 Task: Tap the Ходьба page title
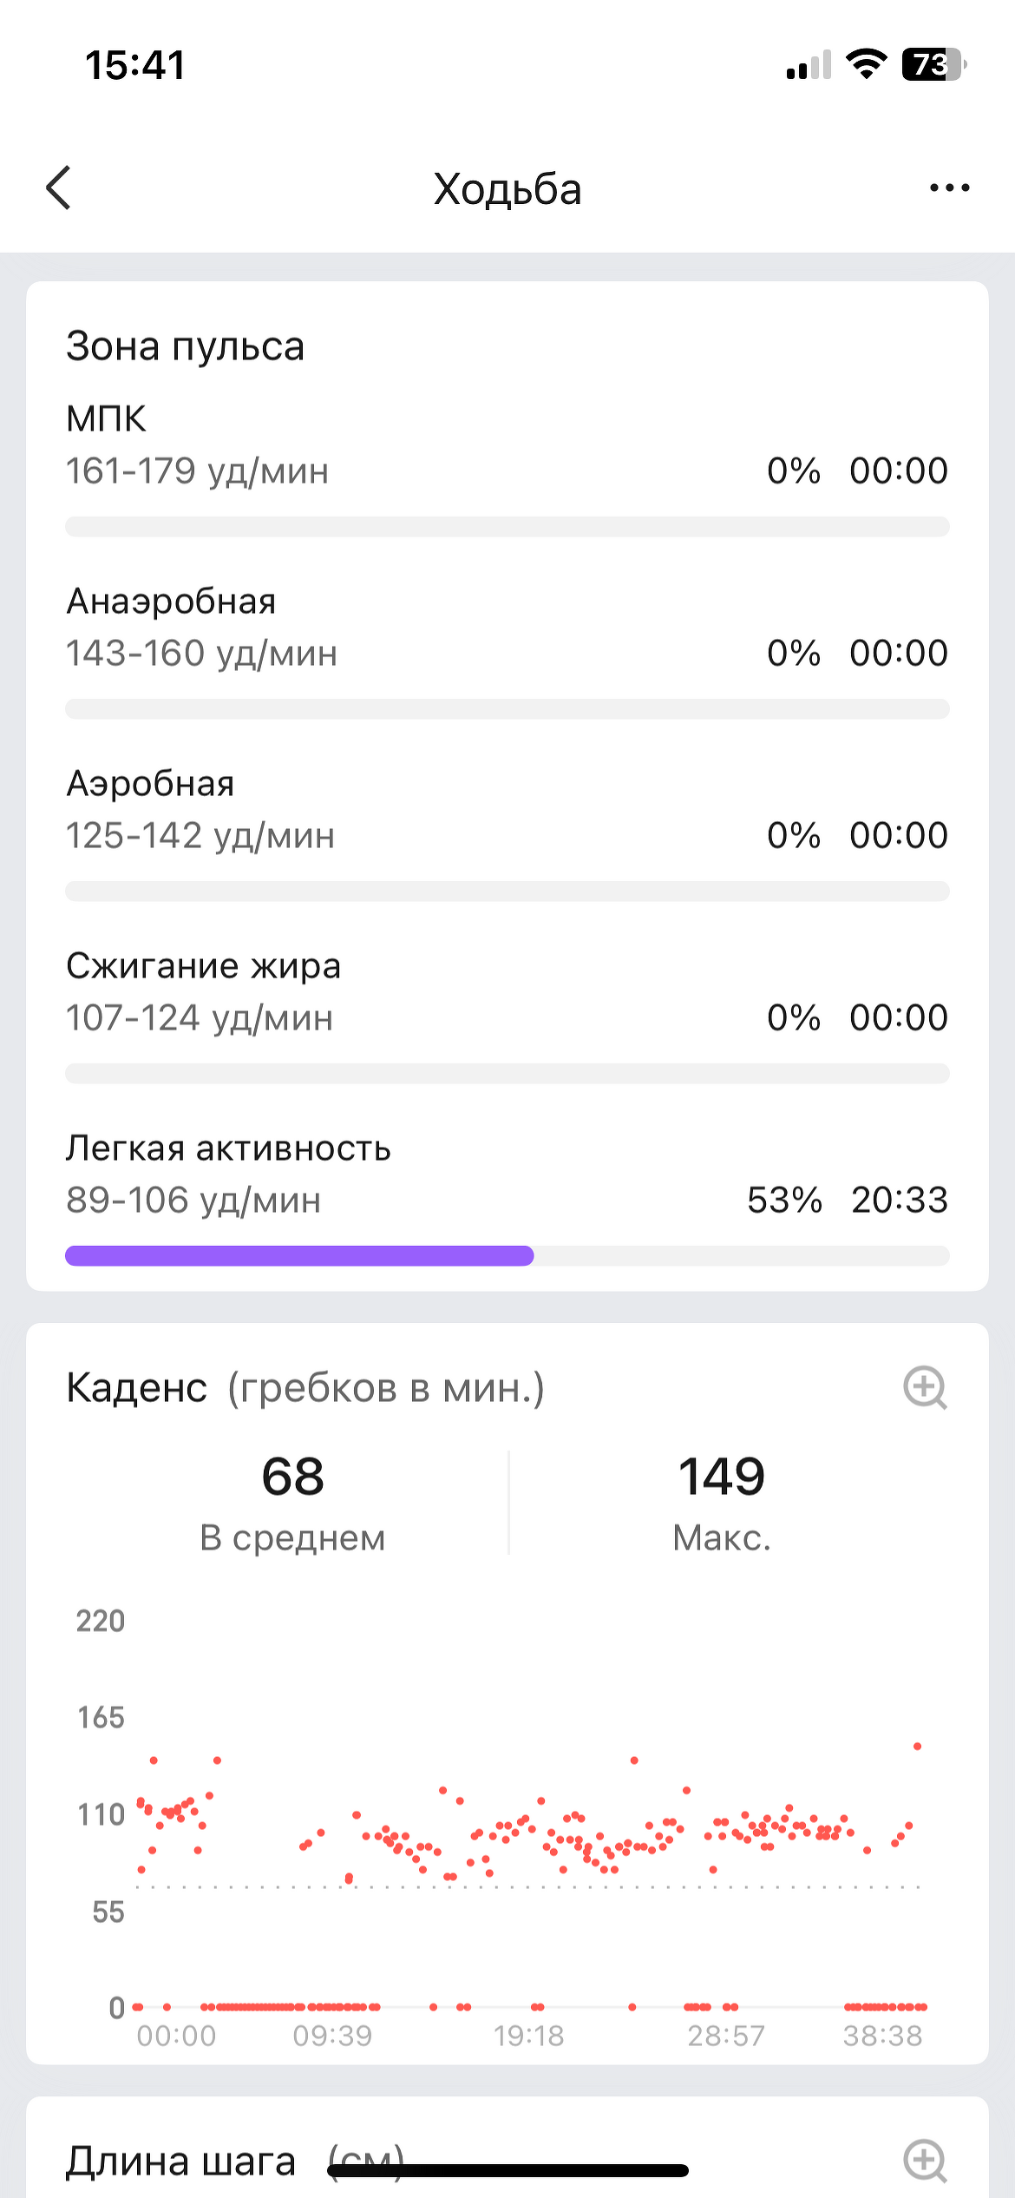tap(507, 189)
